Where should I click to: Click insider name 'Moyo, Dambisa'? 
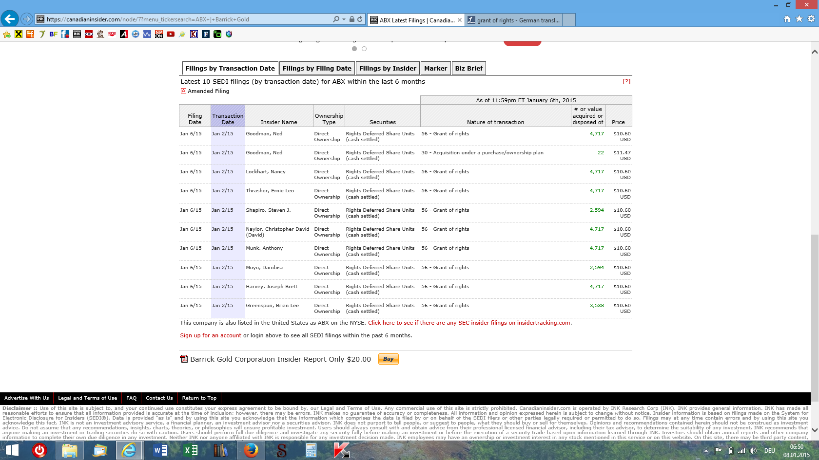[x=265, y=268]
